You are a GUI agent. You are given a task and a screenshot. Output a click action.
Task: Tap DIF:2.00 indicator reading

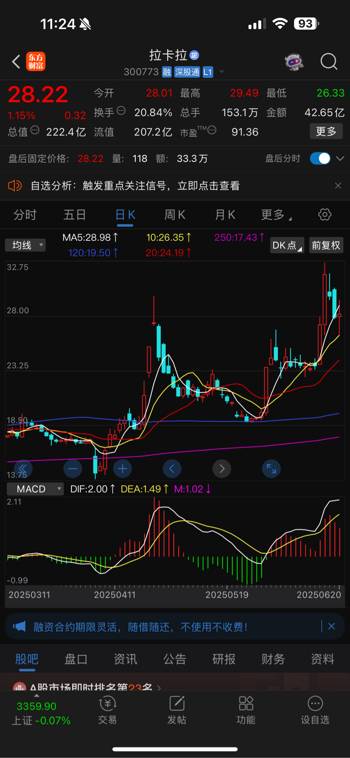click(x=93, y=489)
